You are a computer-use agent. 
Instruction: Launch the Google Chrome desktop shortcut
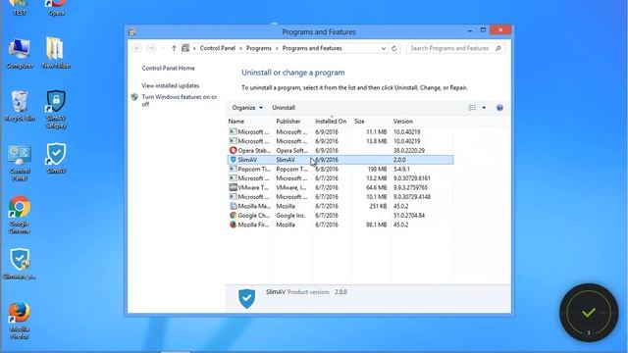(20, 215)
